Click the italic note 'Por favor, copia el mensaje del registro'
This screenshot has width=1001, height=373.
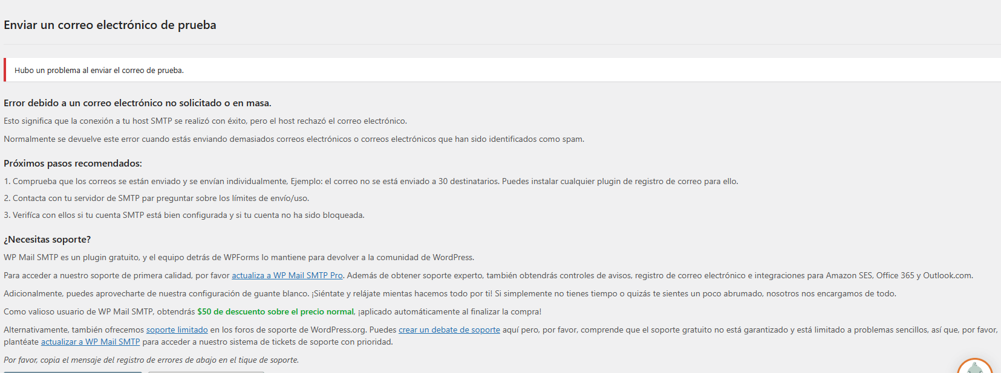click(x=151, y=360)
